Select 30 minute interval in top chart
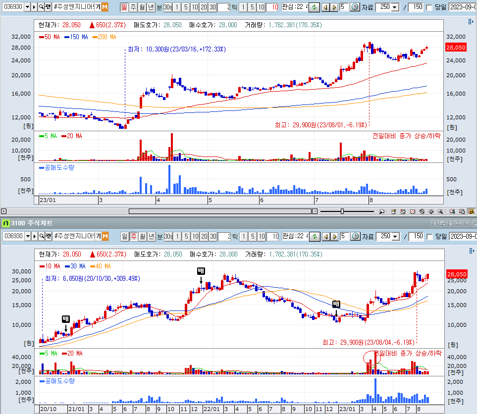 coord(212,7)
